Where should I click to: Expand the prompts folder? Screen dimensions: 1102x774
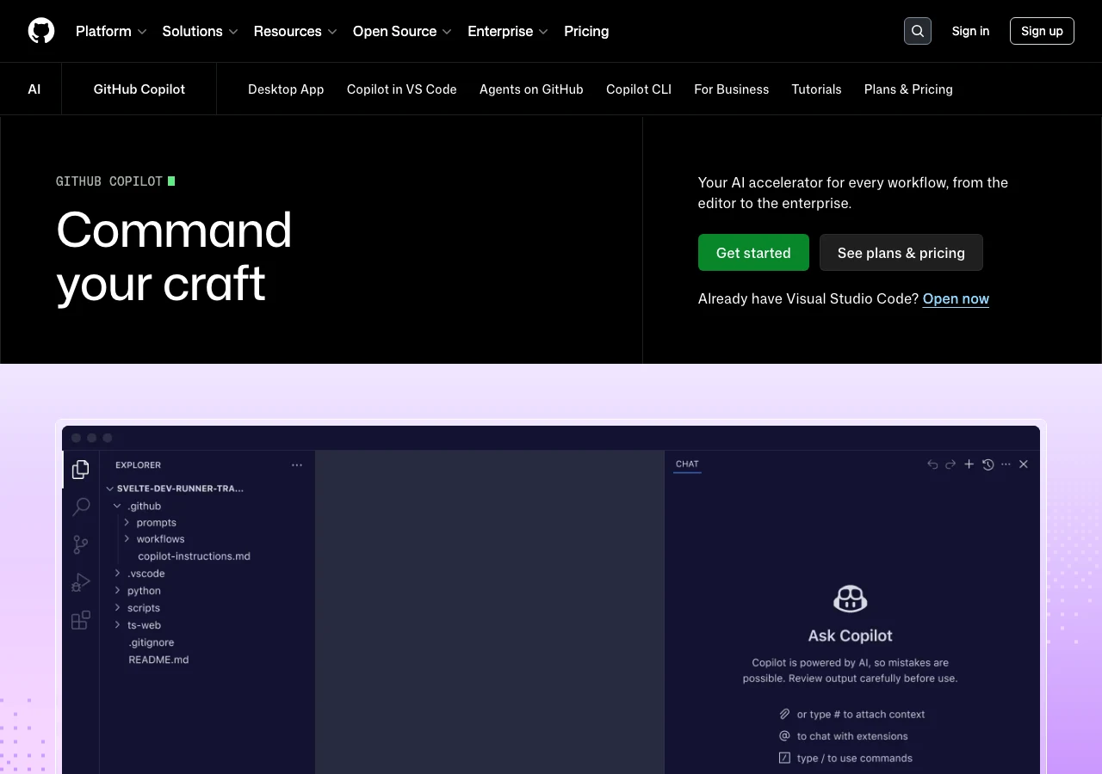pos(150,522)
